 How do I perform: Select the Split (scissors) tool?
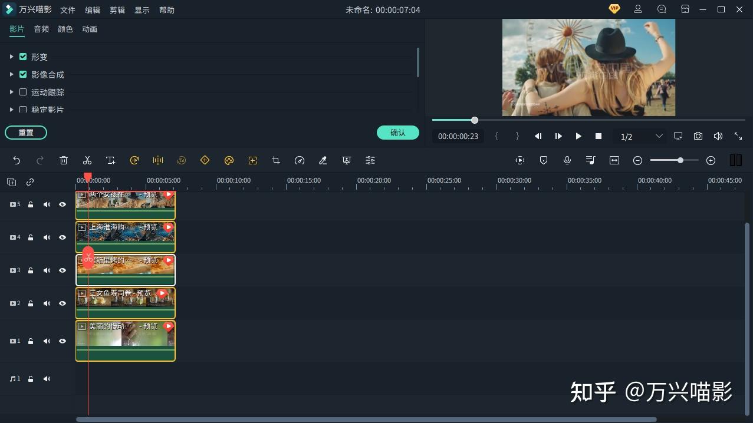click(87, 160)
